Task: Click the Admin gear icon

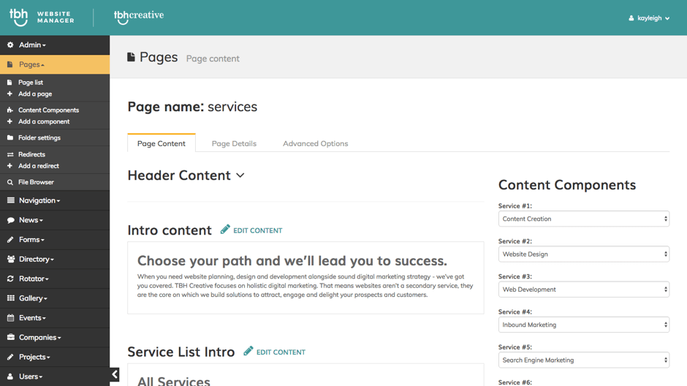Action: point(10,45)
